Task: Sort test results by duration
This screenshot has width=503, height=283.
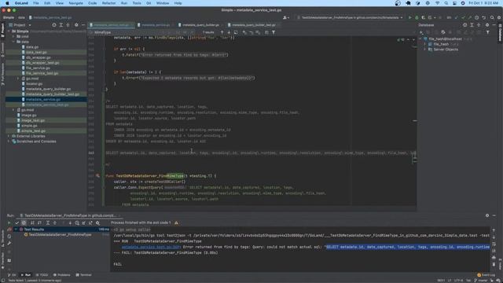Action: pos(39,223)
